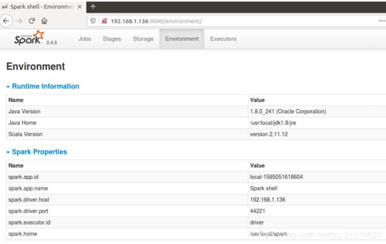This screenshot has height=244, width=386.
Task: Open the Storage tab
Action: click(143, 38)
